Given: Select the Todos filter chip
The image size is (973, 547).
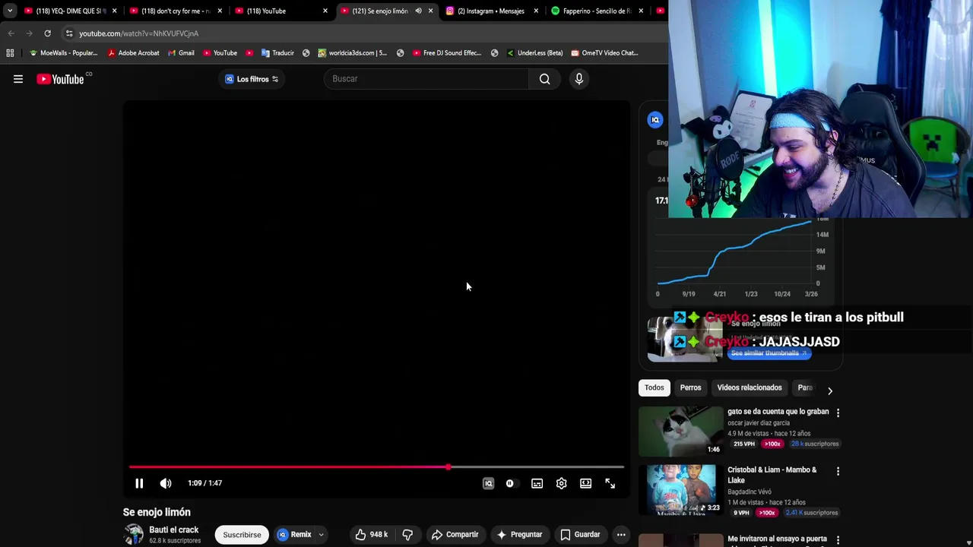Looking at the screenshot, I should [x=654, y=387].
